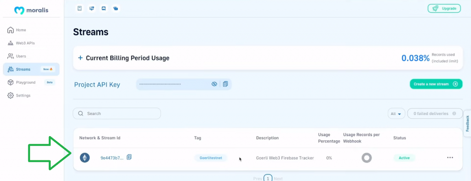Click the Streams page heading

click(91, 32)
